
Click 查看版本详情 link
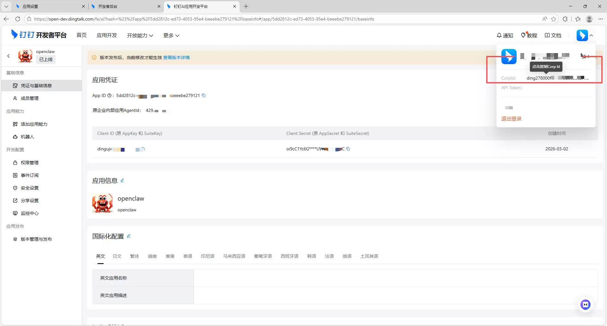pyautogui.click(x=176, y=57)
